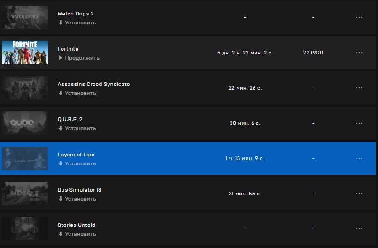Click play arrow icon under Fortnite
378x248 pixels.
point(60,58)
